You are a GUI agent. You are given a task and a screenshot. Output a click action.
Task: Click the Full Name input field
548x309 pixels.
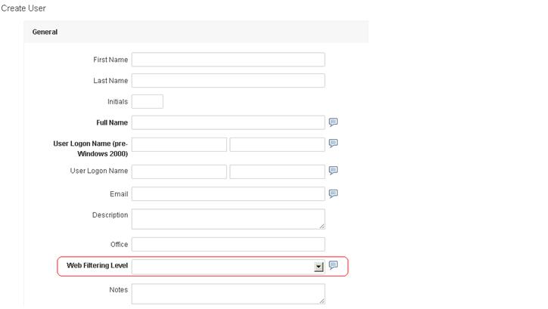pos(229,122)
